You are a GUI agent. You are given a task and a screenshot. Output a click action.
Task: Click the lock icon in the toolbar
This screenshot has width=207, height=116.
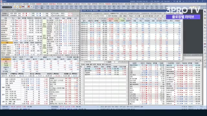click(x=20, y=6)
